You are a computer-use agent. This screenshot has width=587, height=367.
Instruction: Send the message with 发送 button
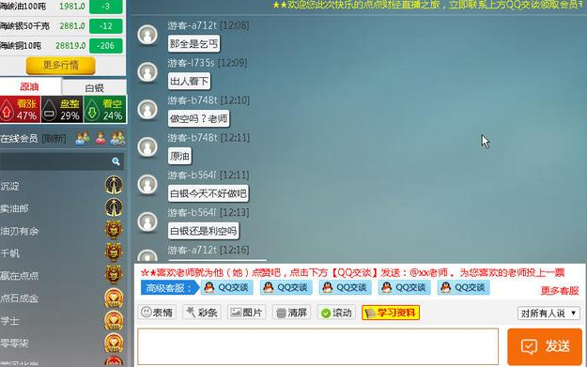coord(545,346)
